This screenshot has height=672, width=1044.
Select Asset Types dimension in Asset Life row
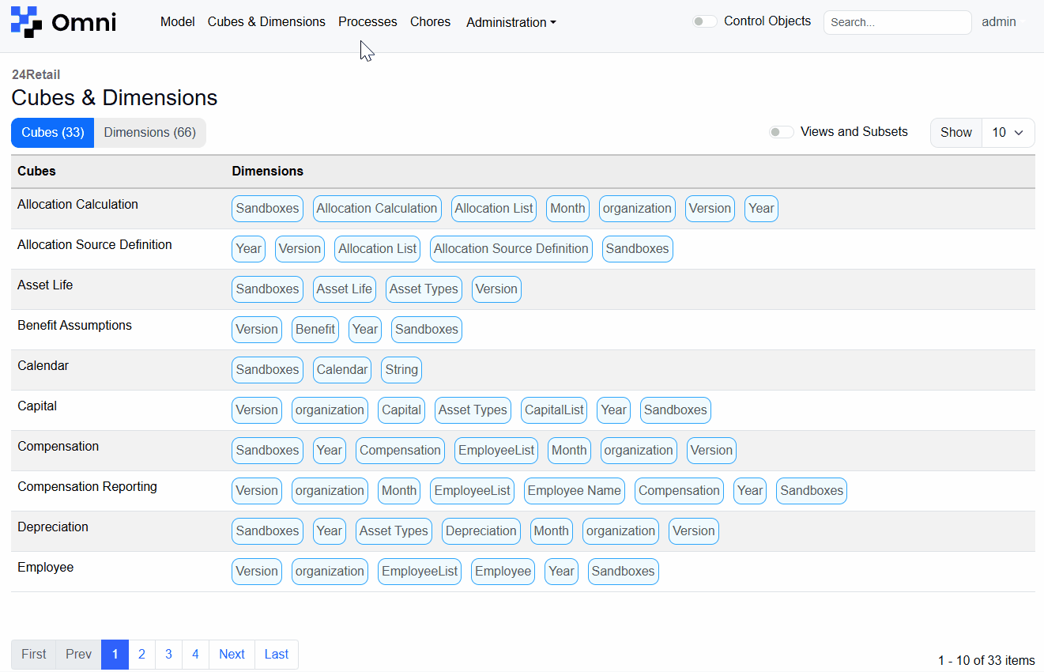click(424, 289)
